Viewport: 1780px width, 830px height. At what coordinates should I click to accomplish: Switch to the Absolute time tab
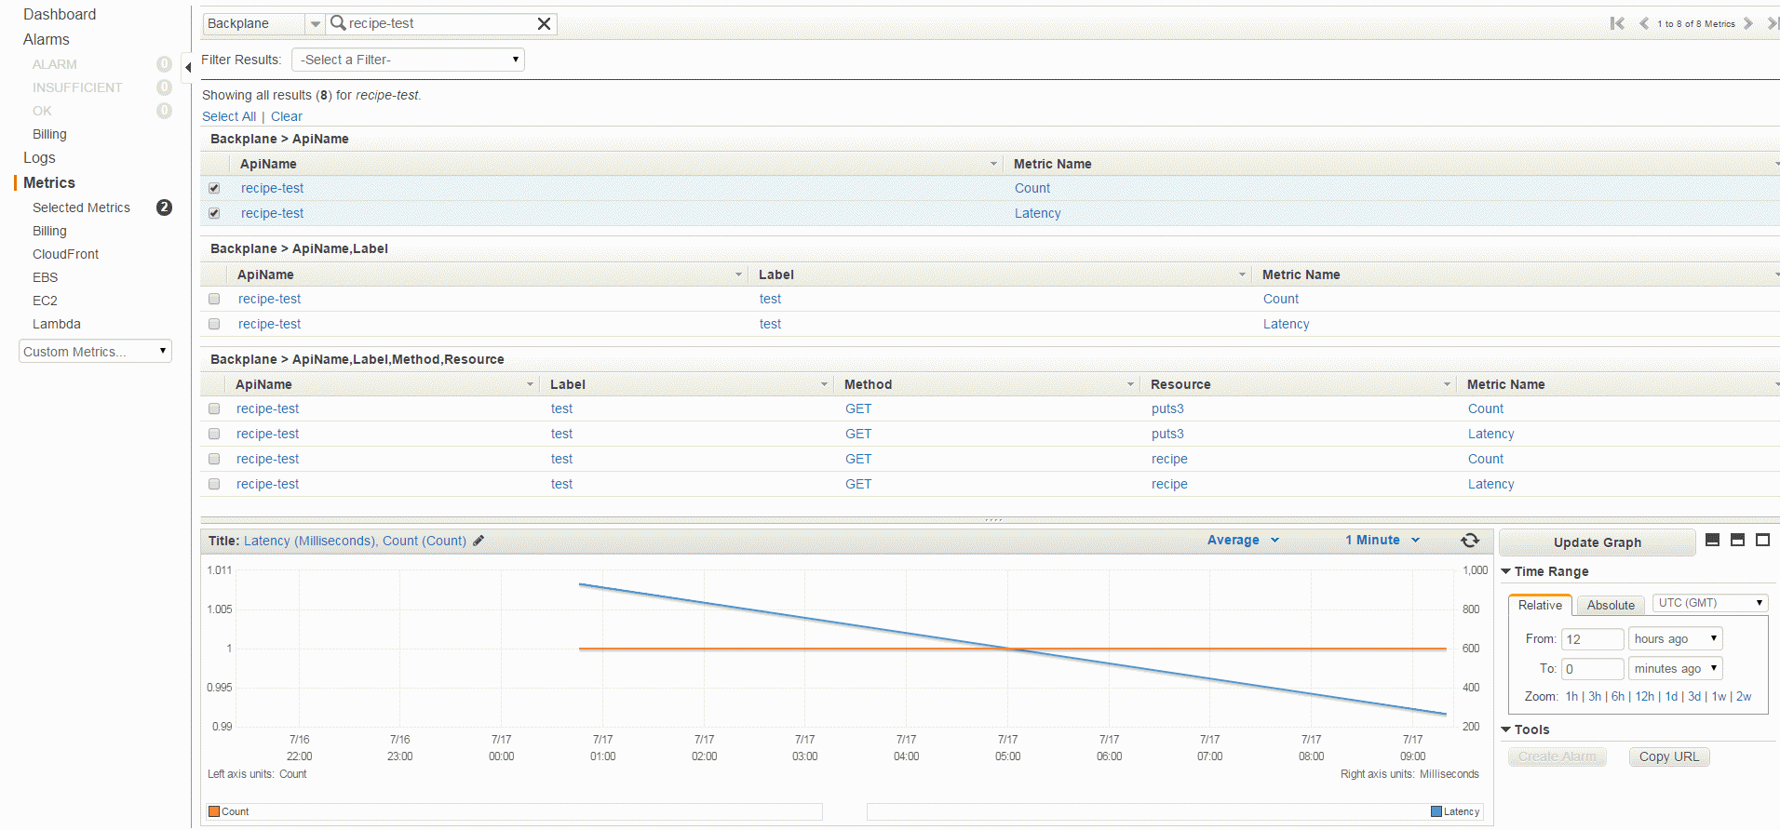click(1611, 605)
